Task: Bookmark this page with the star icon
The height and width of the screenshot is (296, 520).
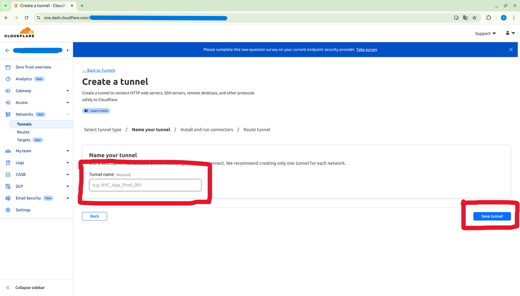Action: click(x=474, y=18)
